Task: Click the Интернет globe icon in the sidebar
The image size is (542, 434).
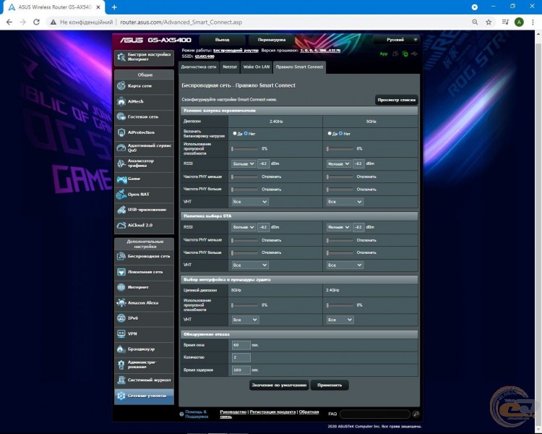Action: coord(121,287)
